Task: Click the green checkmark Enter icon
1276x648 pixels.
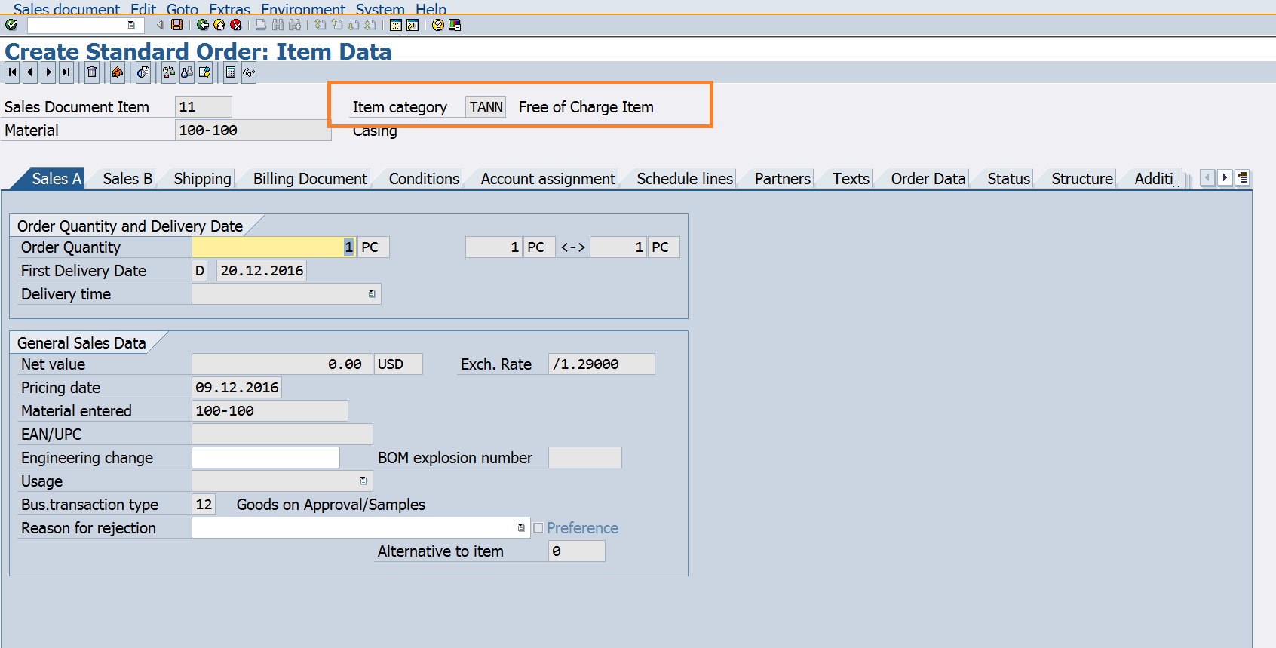Action: coord(11,25)
